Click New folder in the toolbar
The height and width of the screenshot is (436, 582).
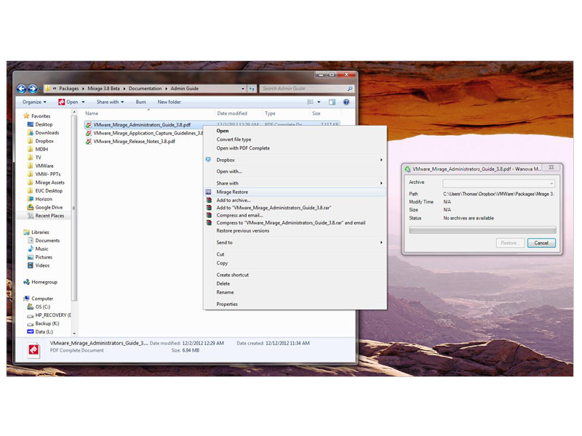click(169, 102)
